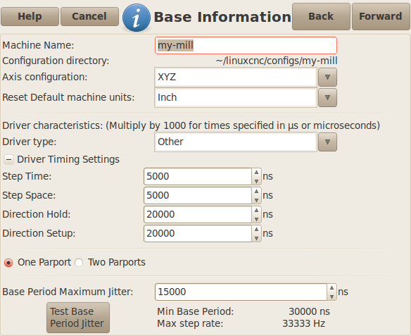This screenshot has height=336, width=411.
Task: Collapse the Driver Timing Settings section
Action: (8, 159)
